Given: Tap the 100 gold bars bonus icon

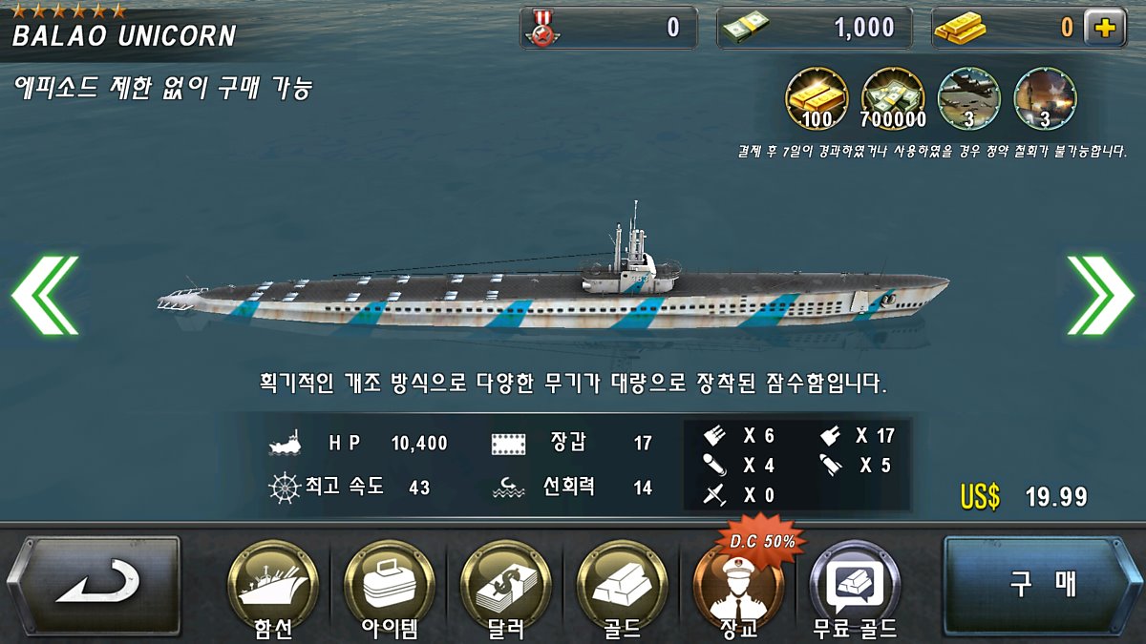Looking at the screenshot, I should [817, 98].
